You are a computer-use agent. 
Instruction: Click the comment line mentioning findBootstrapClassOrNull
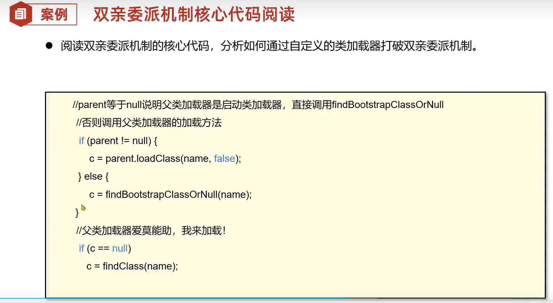point(258,105)
